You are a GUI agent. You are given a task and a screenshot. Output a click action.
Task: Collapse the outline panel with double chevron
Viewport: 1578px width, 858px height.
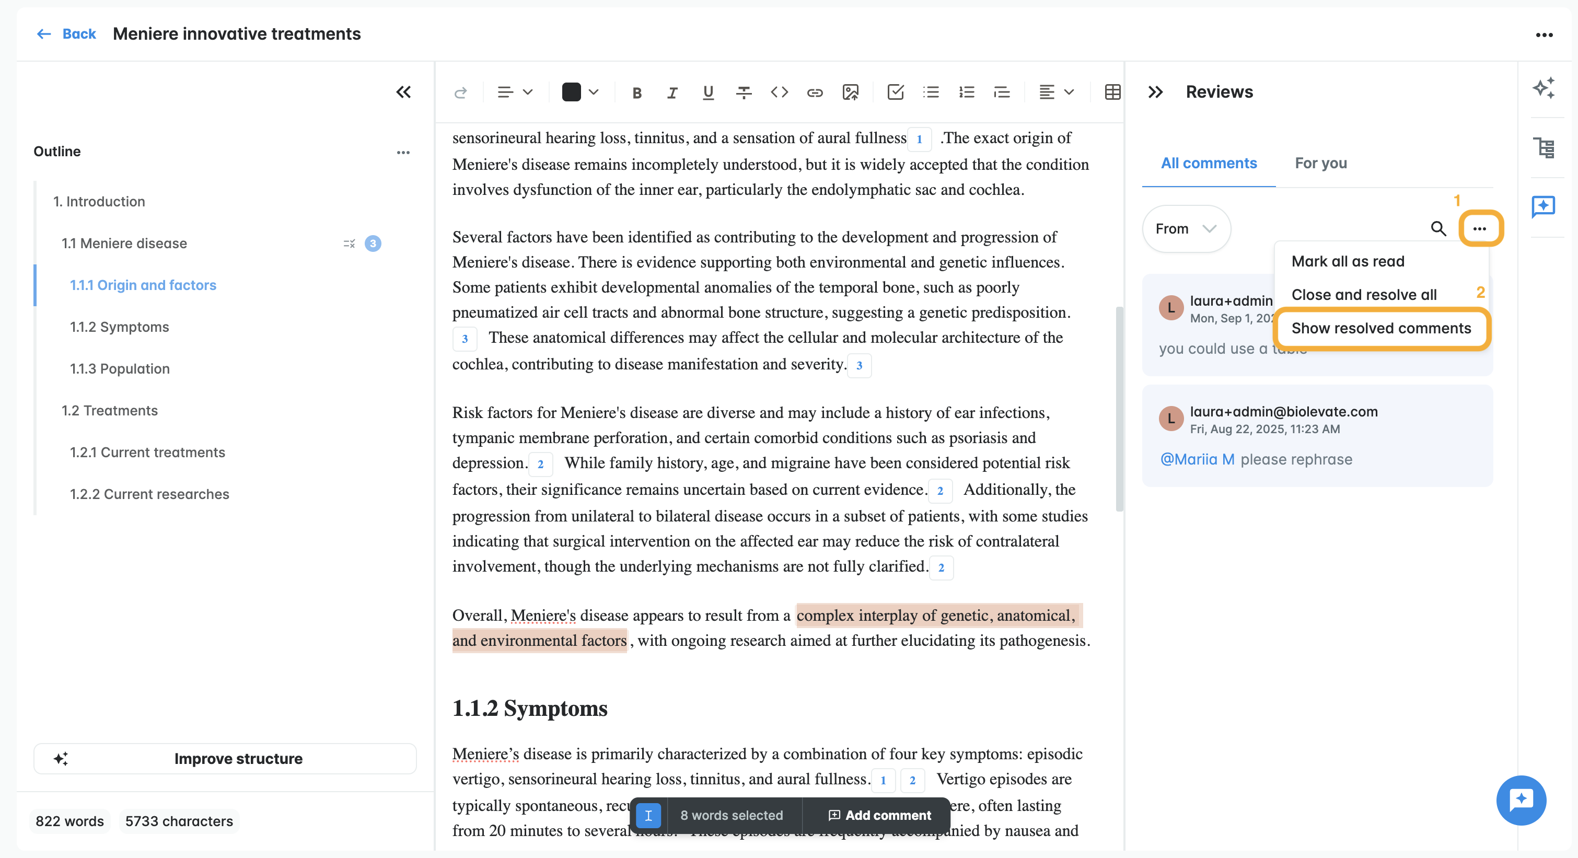coord(403,92)
